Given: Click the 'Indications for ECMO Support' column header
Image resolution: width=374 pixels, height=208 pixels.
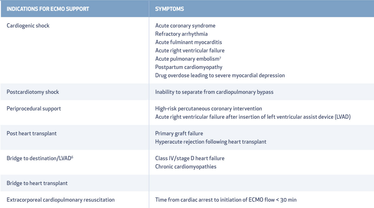Looking at the screenshot, I should tap(48, 9).
